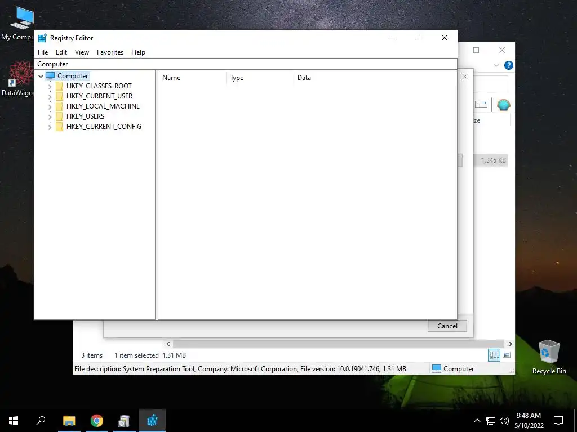The height and width of the screenshot is (432, 577).
Task: Select the HKEY_CURRENT_CONFIG folder icon
Action: coord(59,127)
